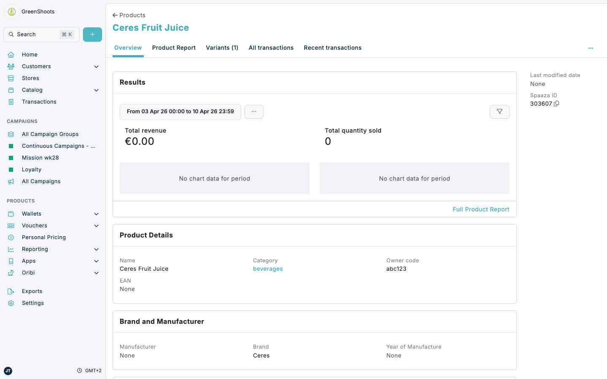Open the filter panel in Results
This screenshot has width=607, height=379.
pyautogui.click(x=500, y=112)
